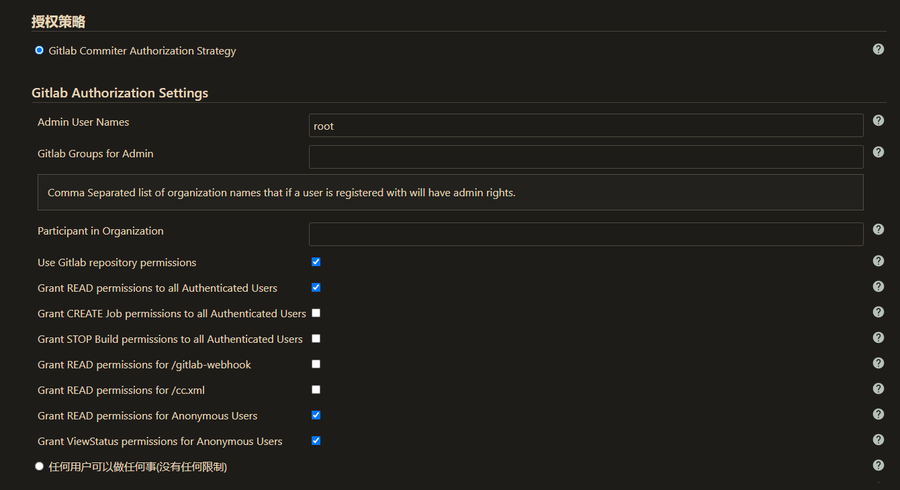The height and width of the screenshot is (490, 900).
Task: Uncheck Use Gitlab repository permissions
Action: click(316, 262)
